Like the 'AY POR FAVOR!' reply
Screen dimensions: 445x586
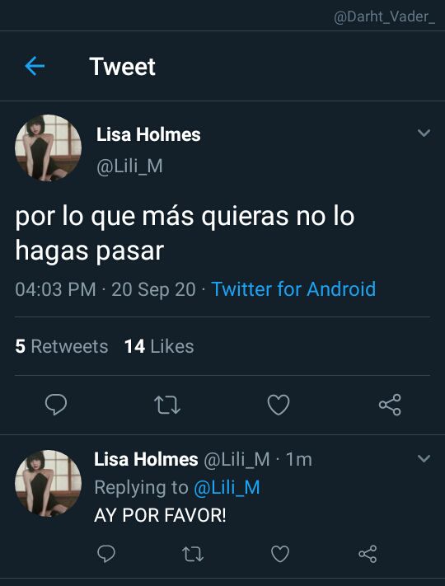(x=280, y=554)
